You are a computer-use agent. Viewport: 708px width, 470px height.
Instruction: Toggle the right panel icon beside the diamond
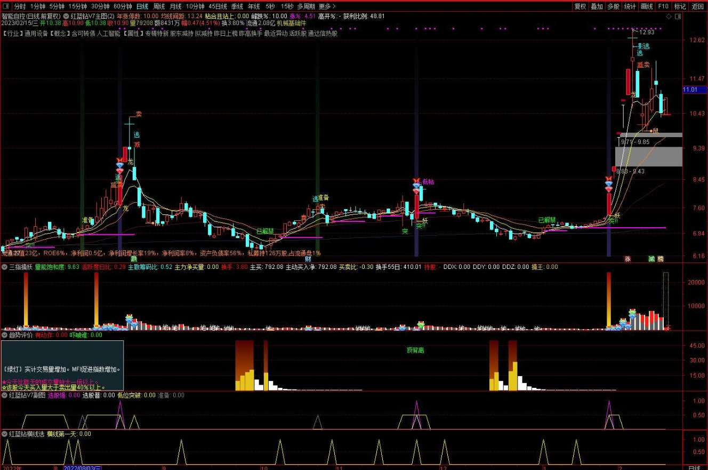677,16
